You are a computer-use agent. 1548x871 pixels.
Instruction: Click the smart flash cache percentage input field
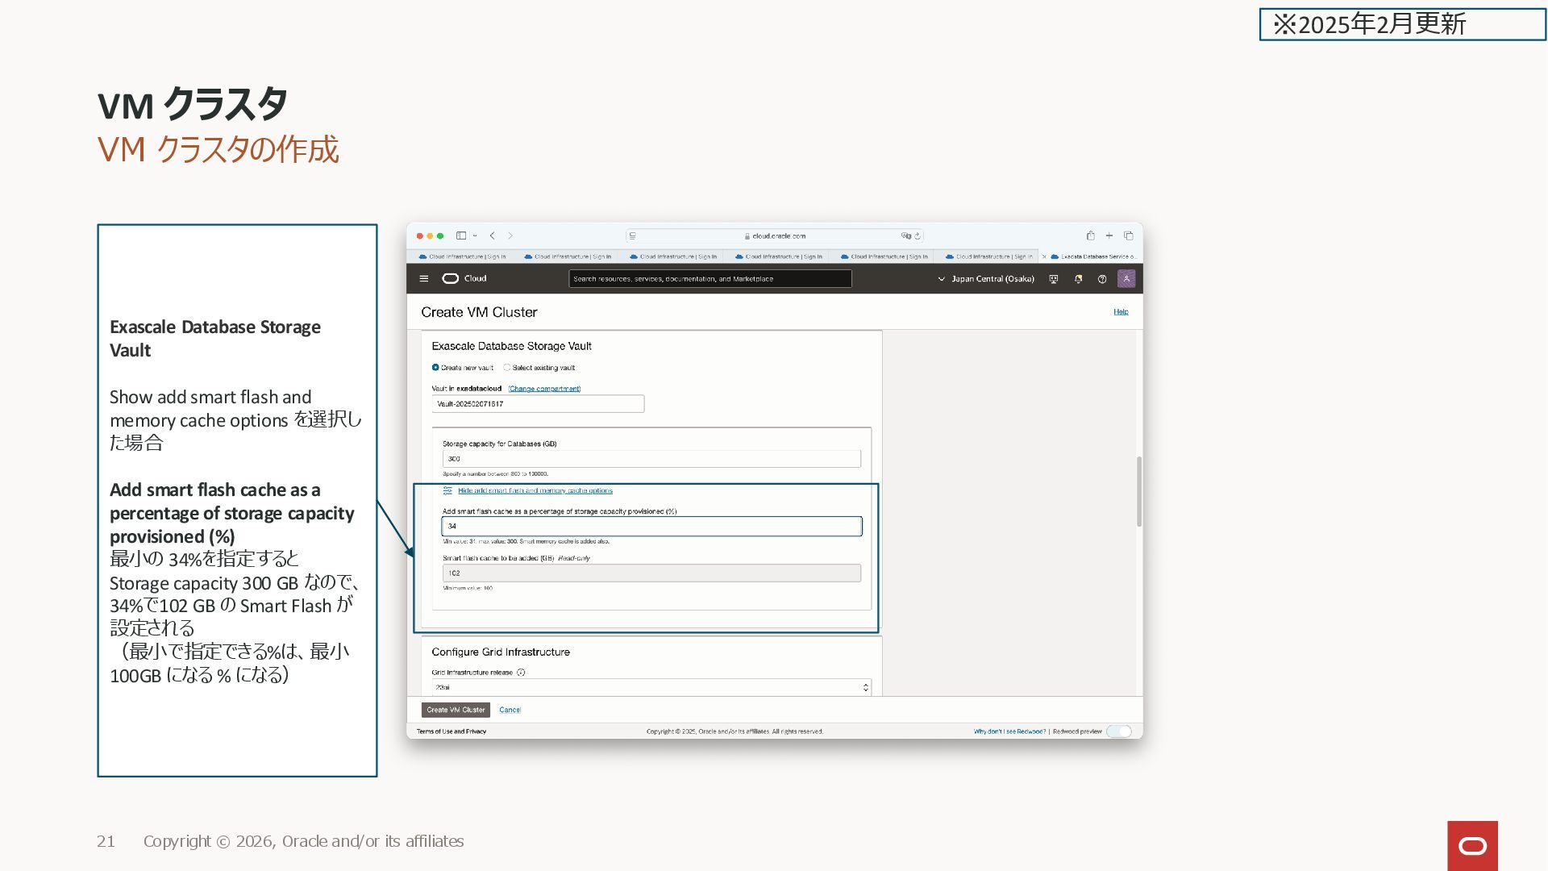651,526
